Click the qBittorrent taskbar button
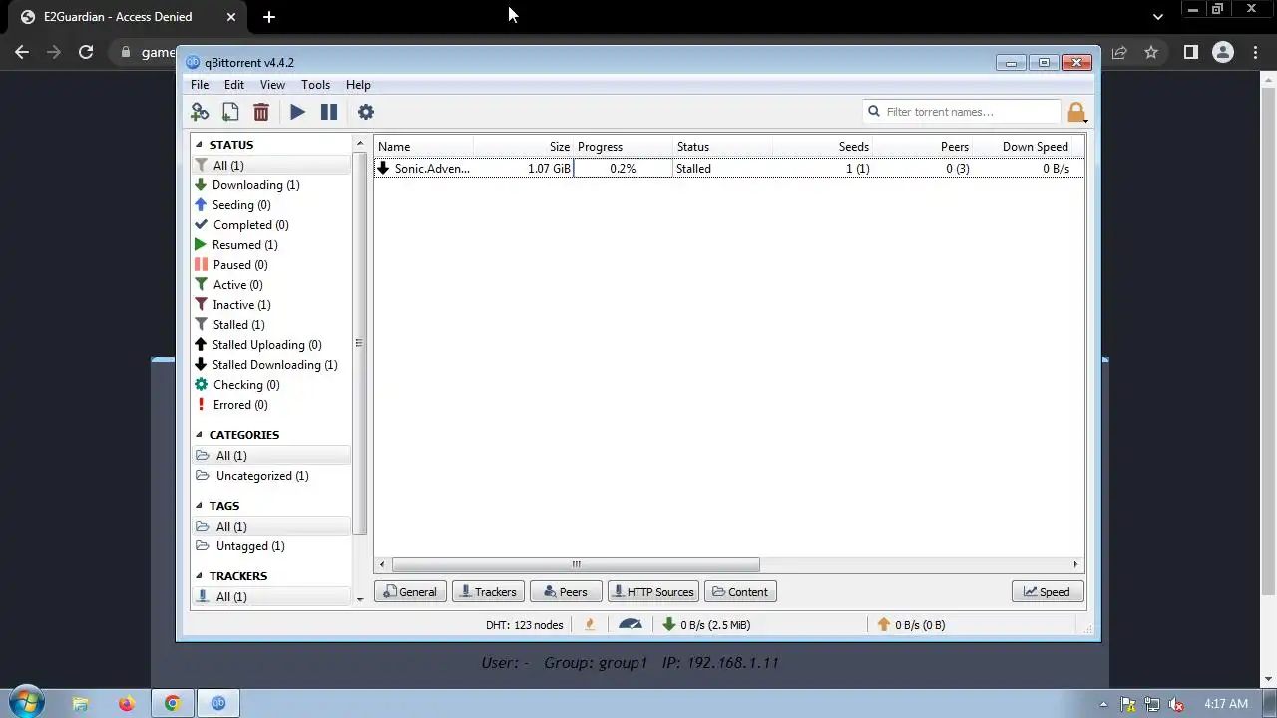1277x718 pixels. (x=218, y=704)
